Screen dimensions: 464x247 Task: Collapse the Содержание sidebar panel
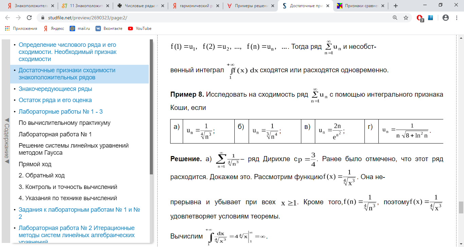[x=6, y=141]
